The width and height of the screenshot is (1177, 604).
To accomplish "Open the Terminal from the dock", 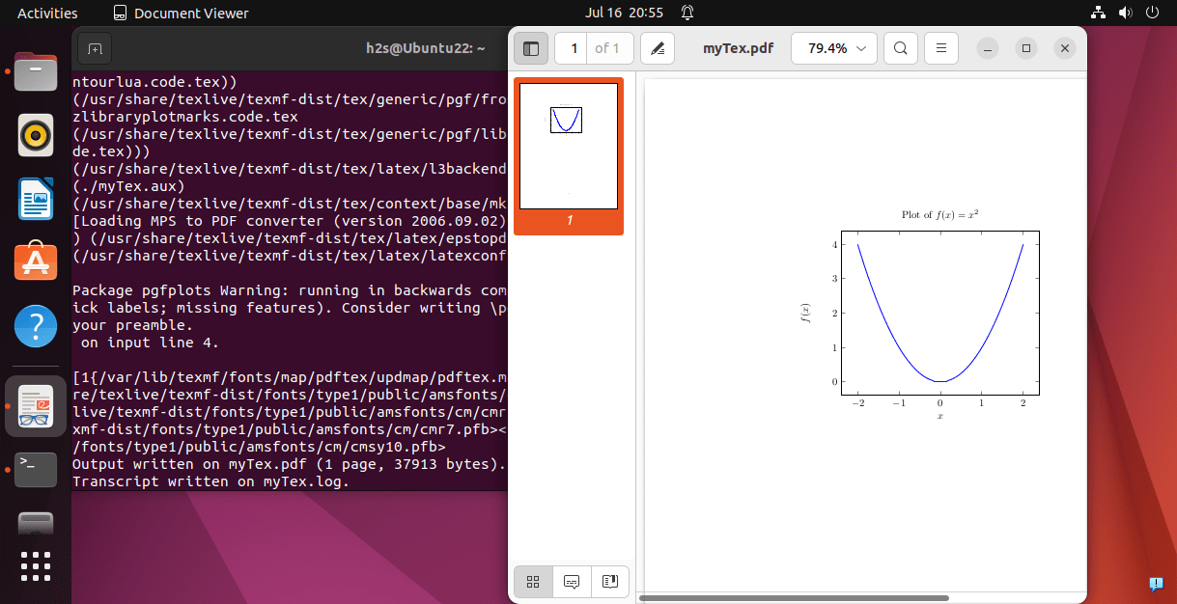I will click(x=36, y=469).
